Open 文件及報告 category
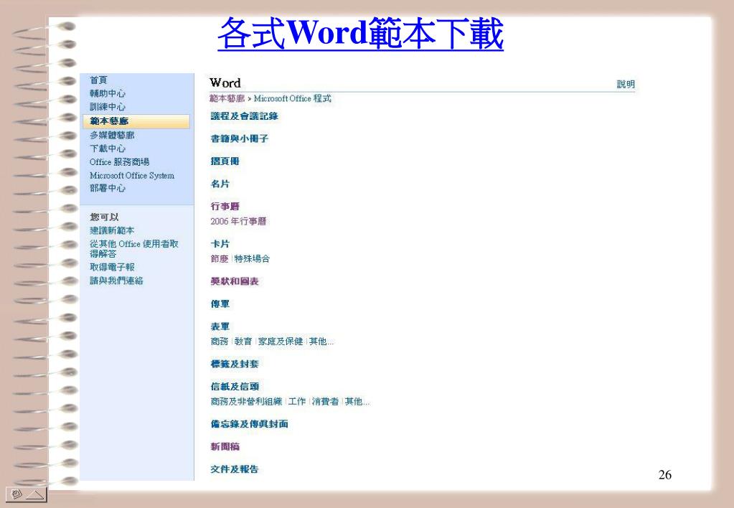Image resolution: width=734 pixels, height=508 pixels. [x=235, y=469]
